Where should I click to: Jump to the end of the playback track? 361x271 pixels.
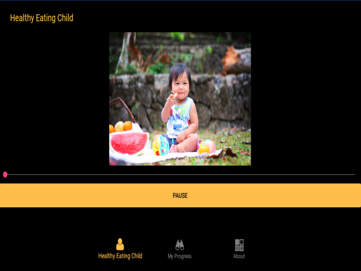[355, 175]
